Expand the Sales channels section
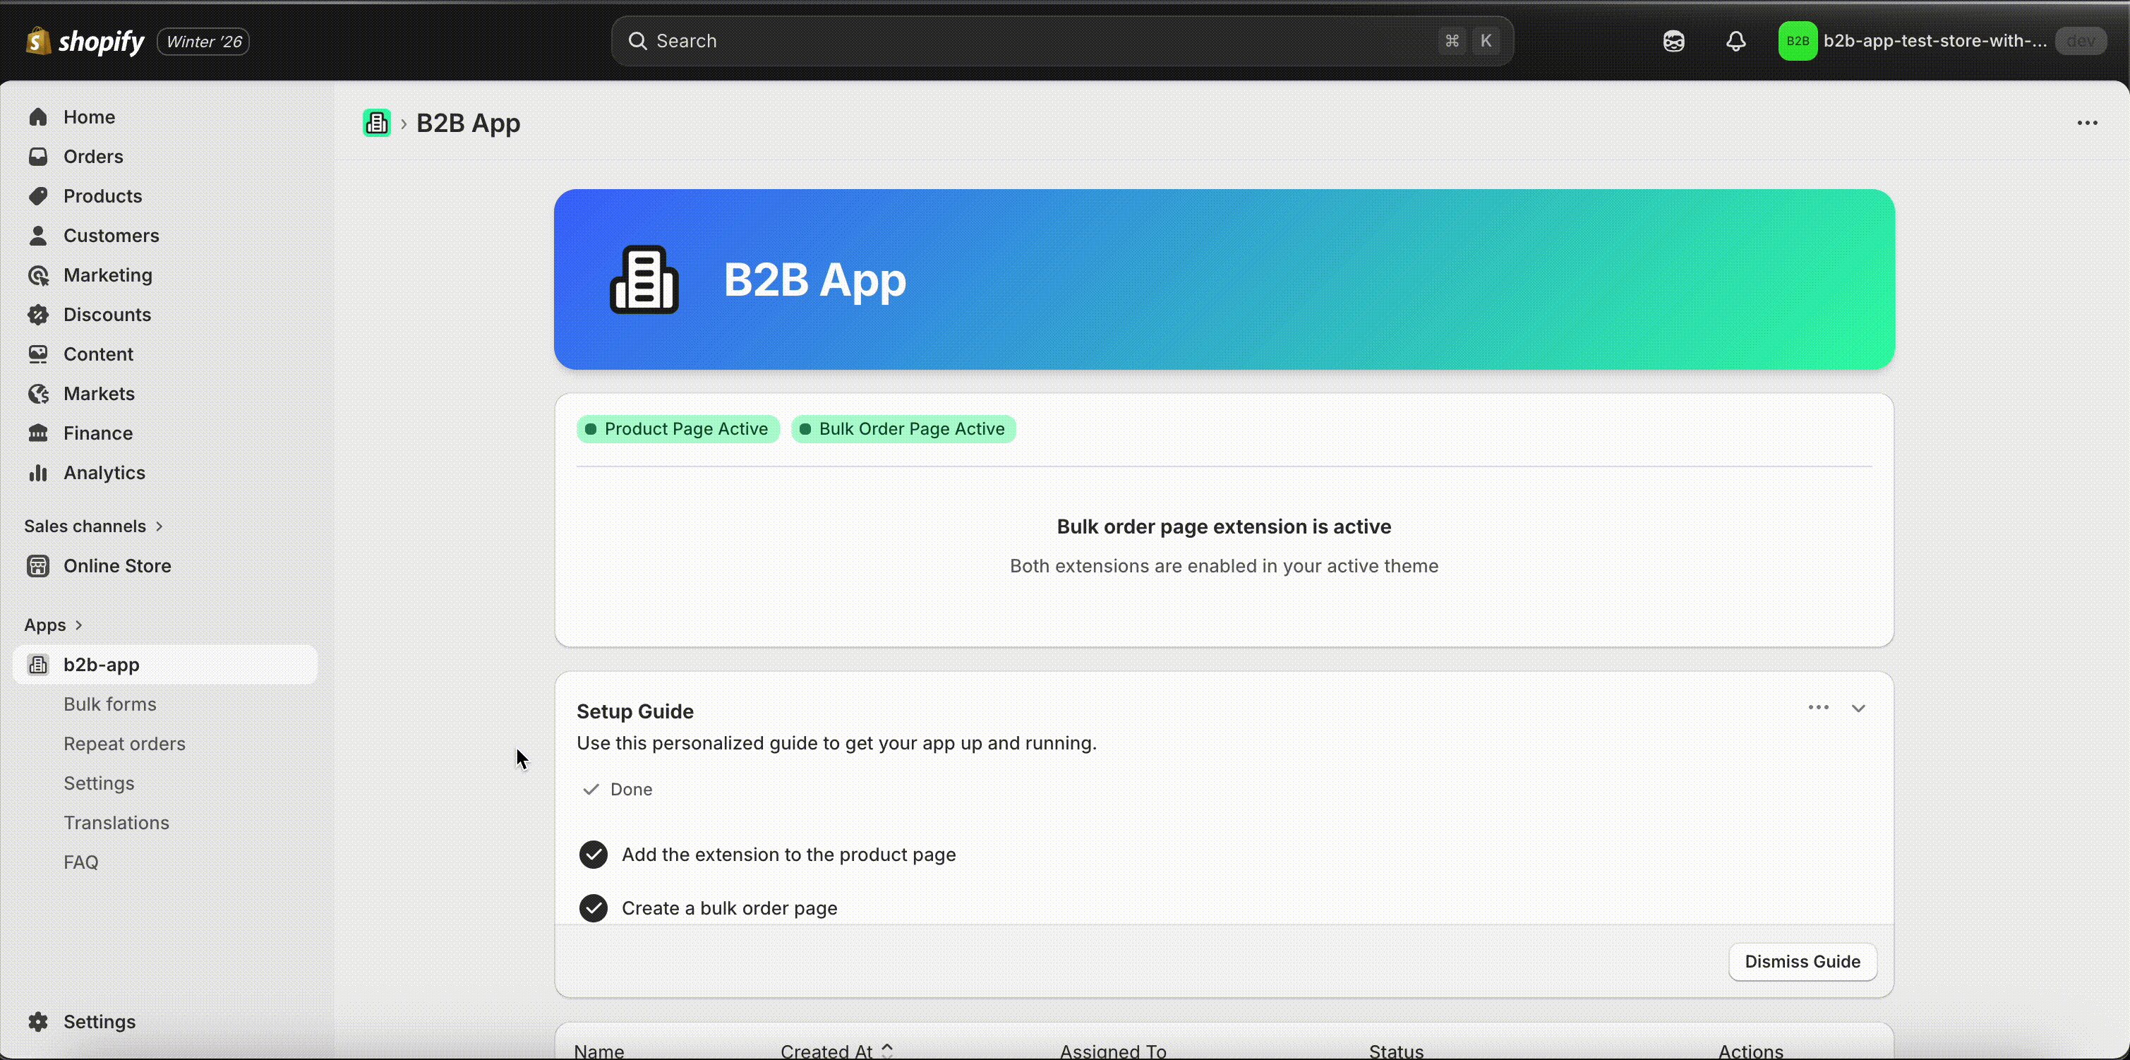The width and height of the screenshot is (2130, 1060). click(x=93, y=526)
